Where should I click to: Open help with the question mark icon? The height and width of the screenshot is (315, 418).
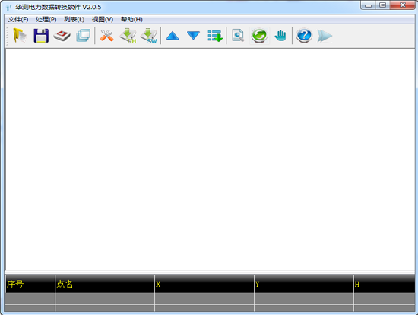[304, 36]
